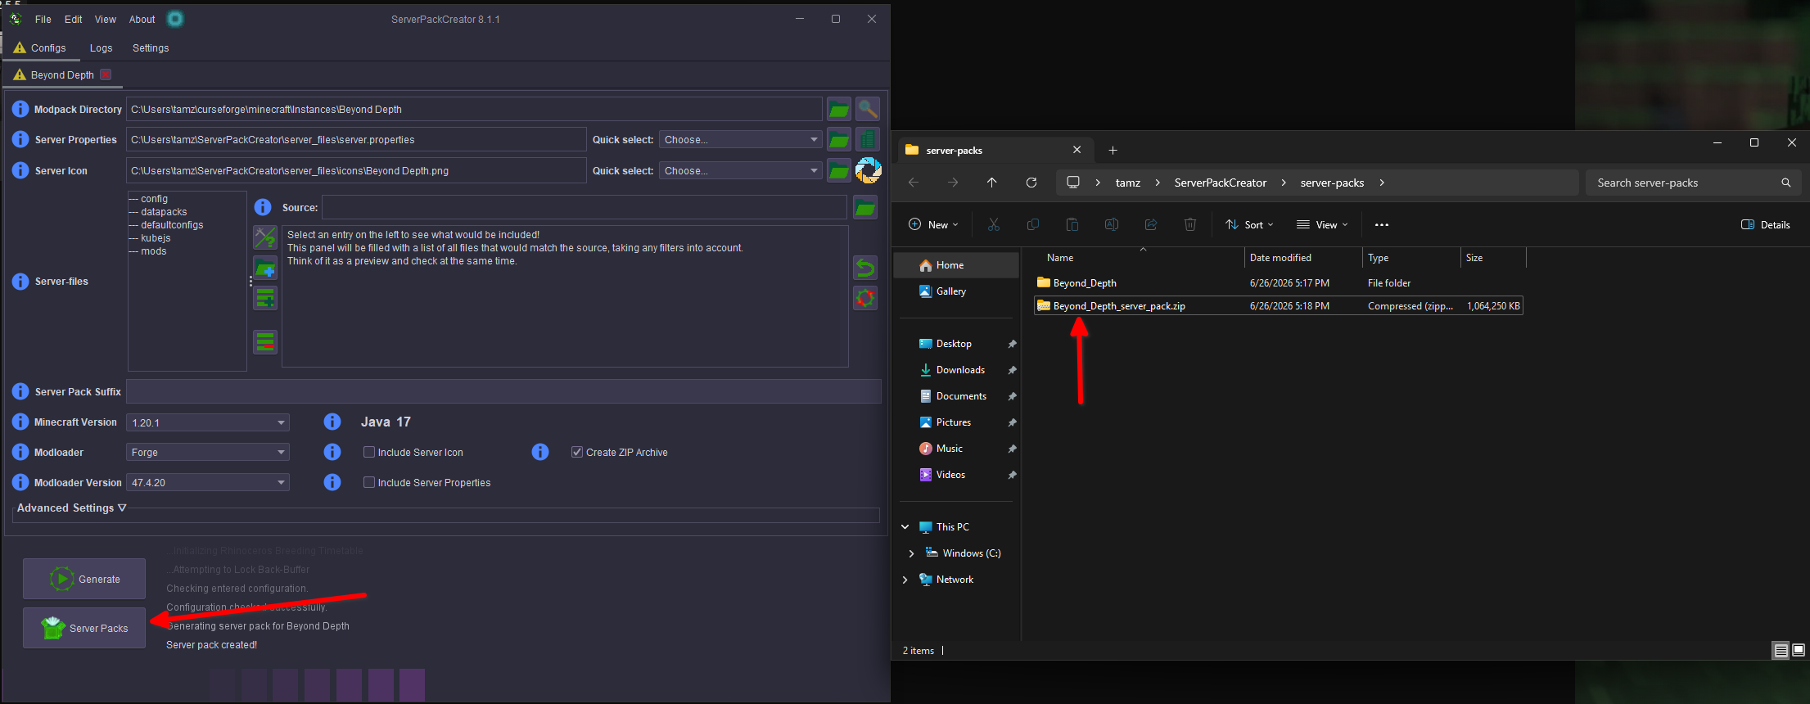Select Beyond_Depth_server_pack.zip in Explorer

pos(1279,306)
